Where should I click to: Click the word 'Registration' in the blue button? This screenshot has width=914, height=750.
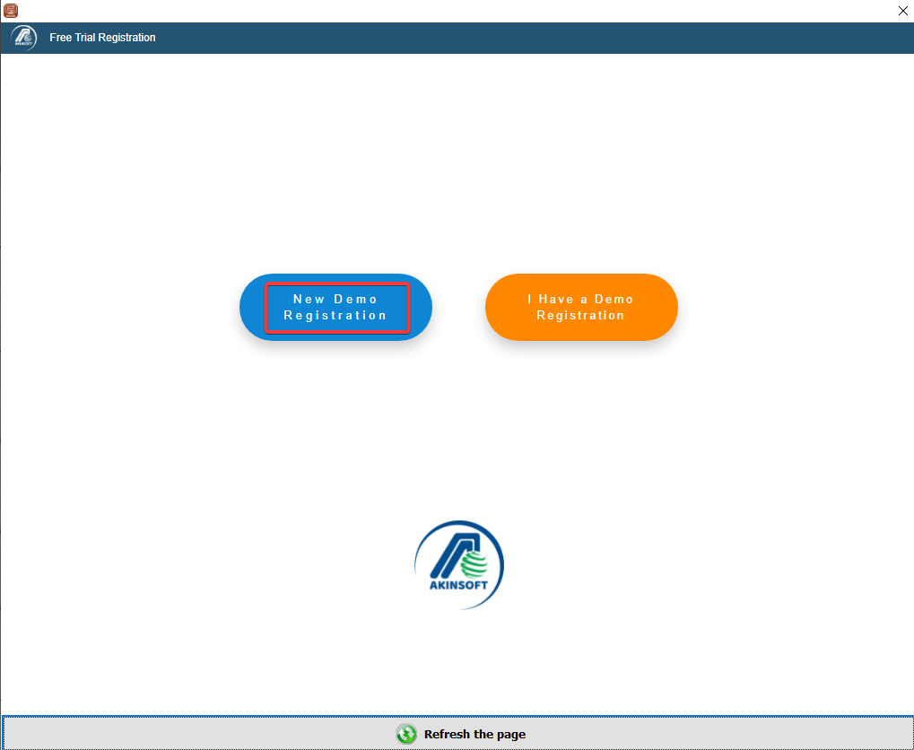(335, 316)
